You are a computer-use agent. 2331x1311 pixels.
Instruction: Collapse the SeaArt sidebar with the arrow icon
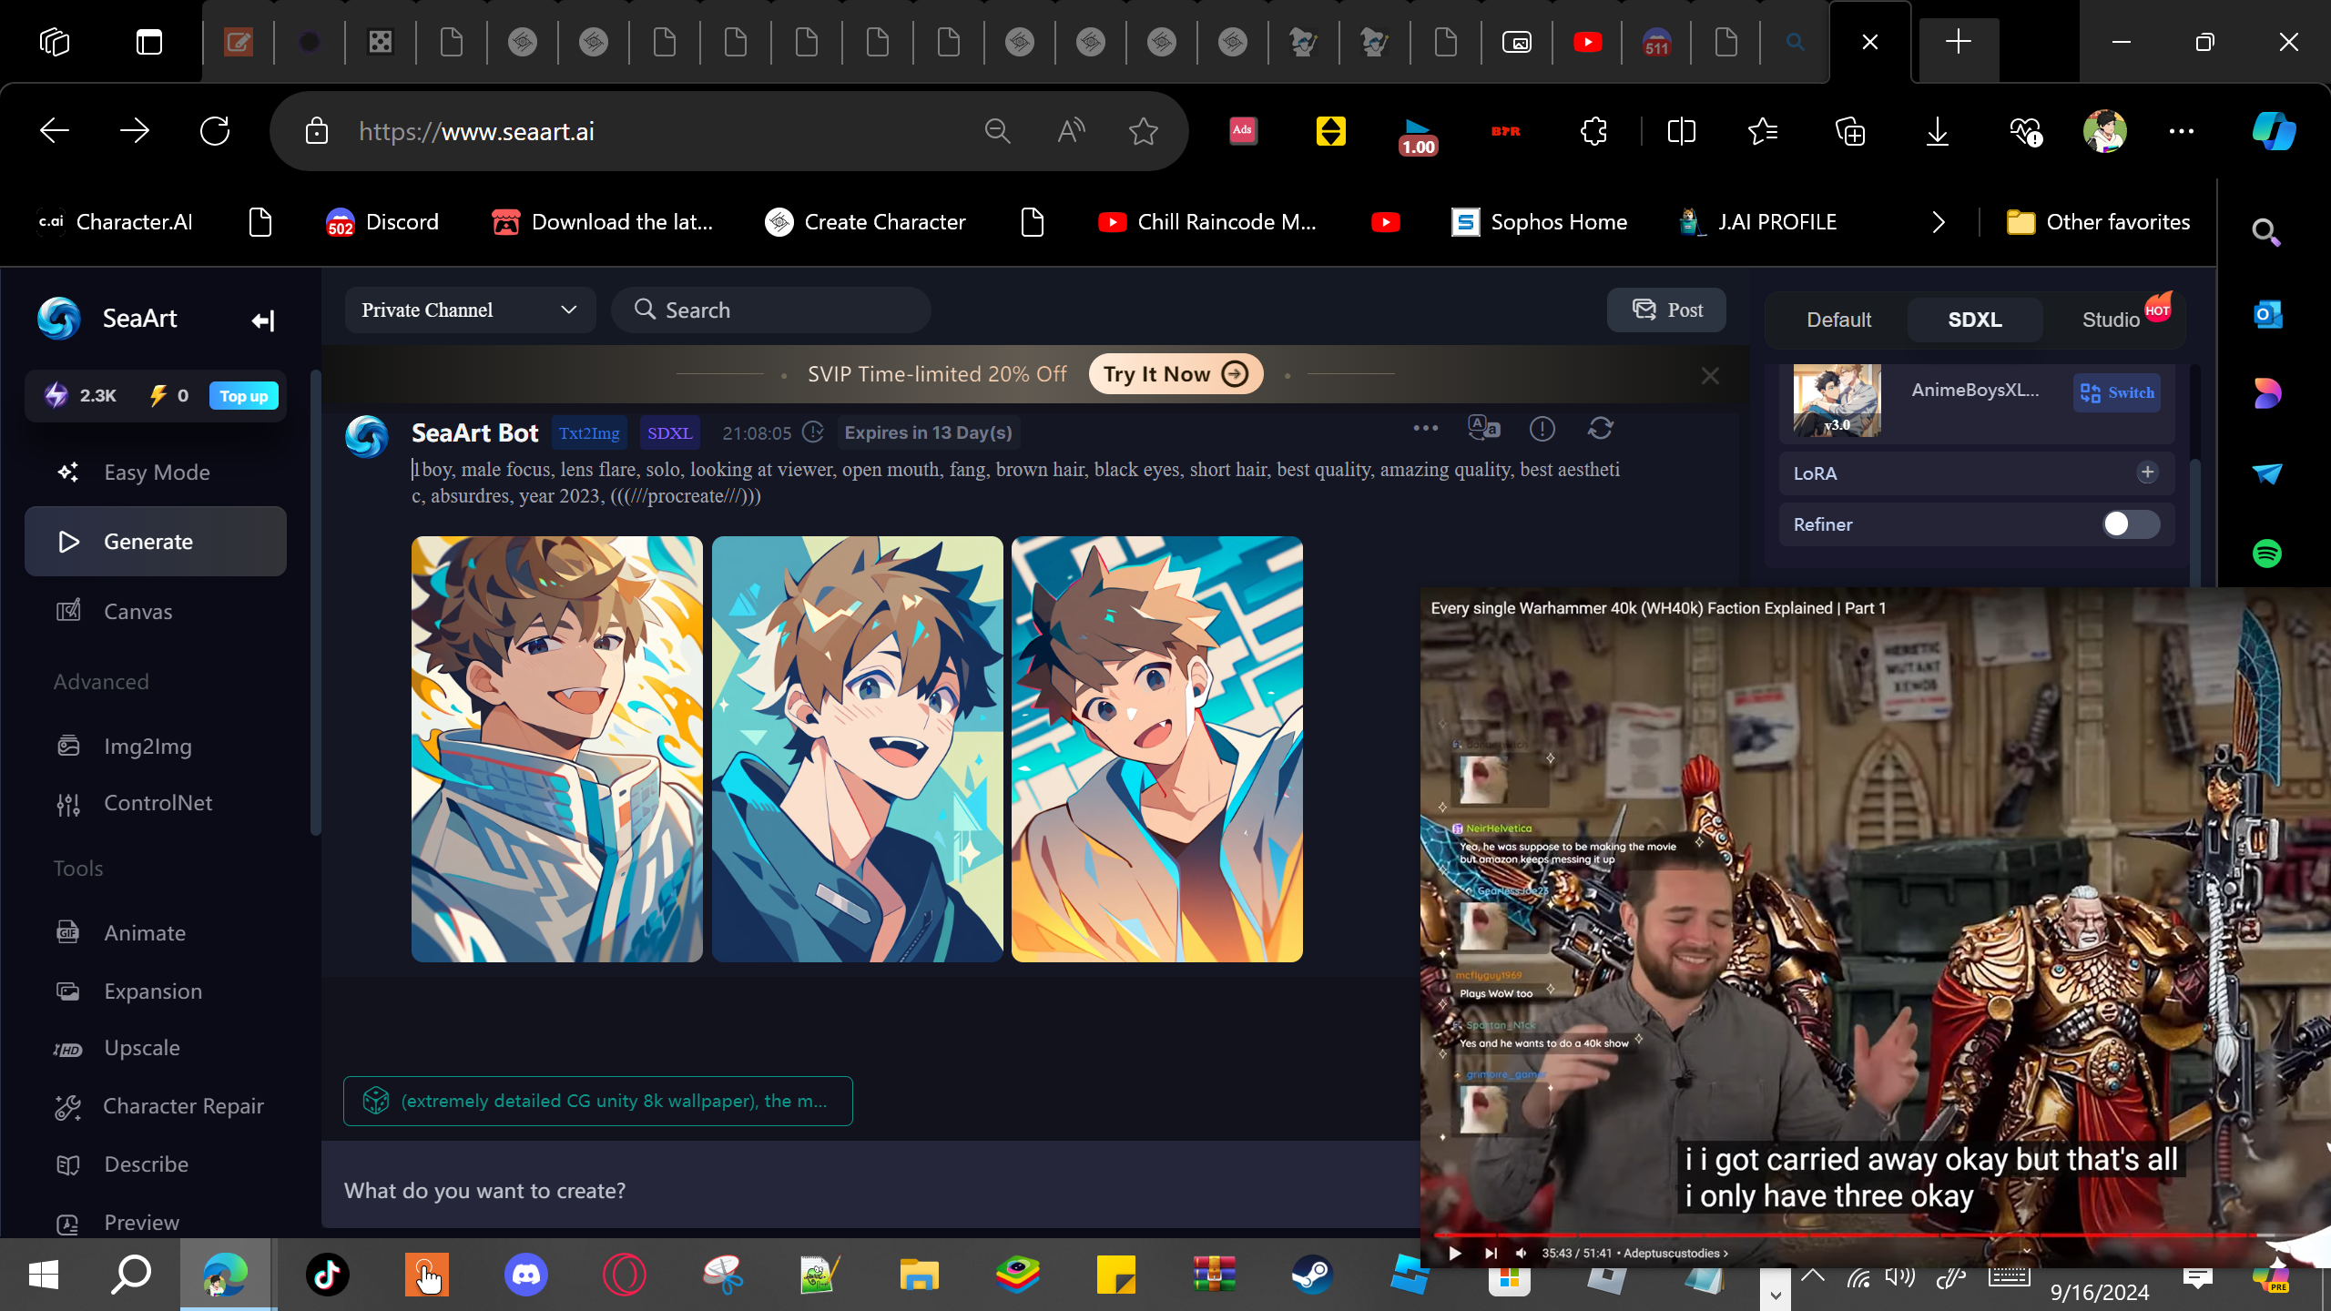pyautogui.click(x=263, y=320)
